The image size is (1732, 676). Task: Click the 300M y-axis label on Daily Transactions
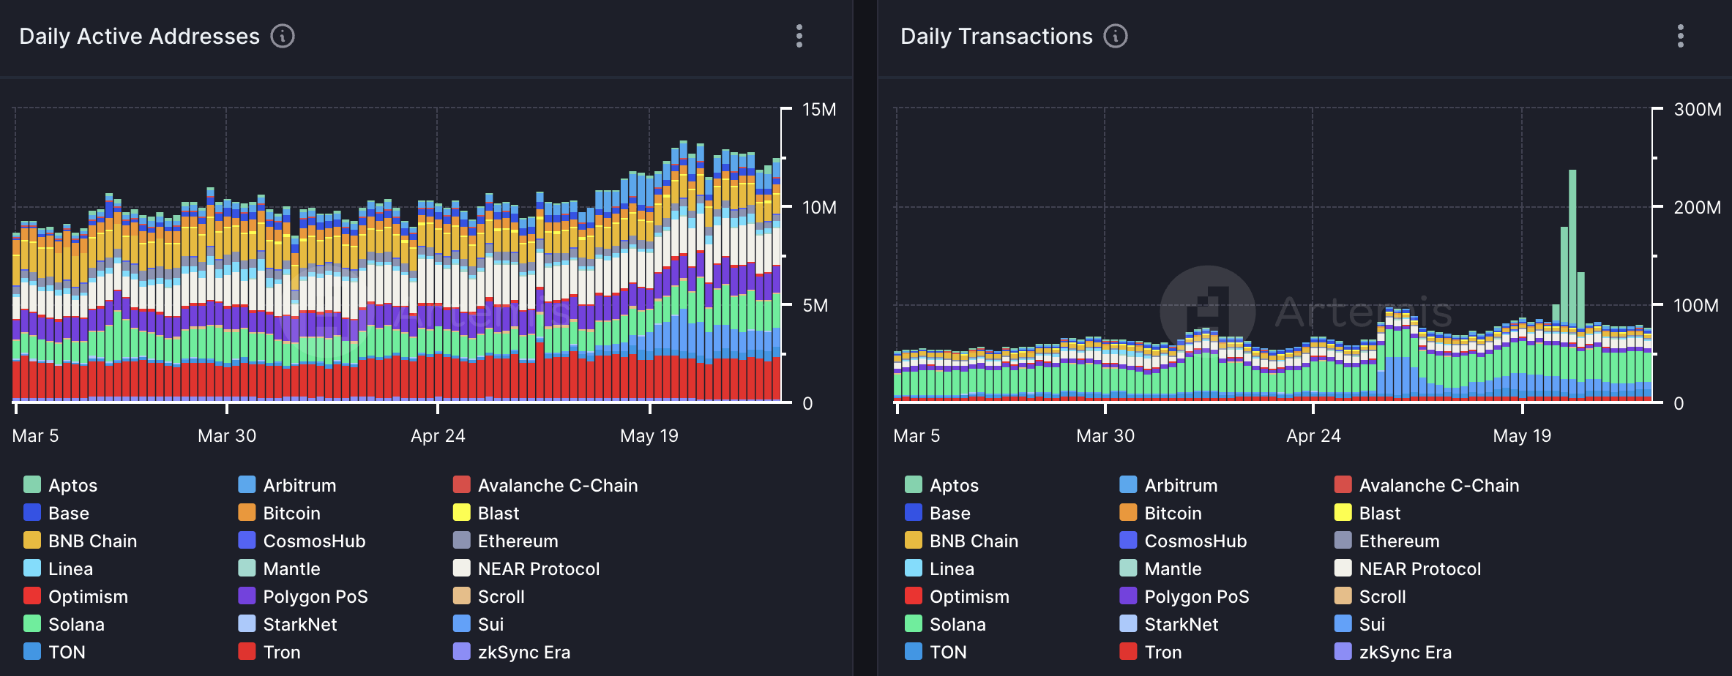tap(1698, 110)
